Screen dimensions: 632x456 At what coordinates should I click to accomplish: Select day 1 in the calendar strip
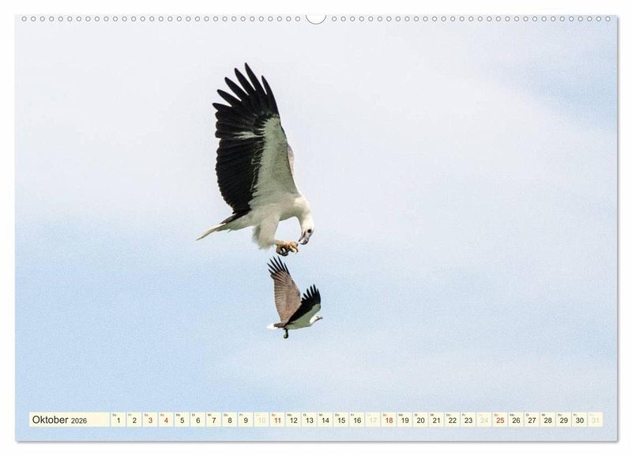118,420
